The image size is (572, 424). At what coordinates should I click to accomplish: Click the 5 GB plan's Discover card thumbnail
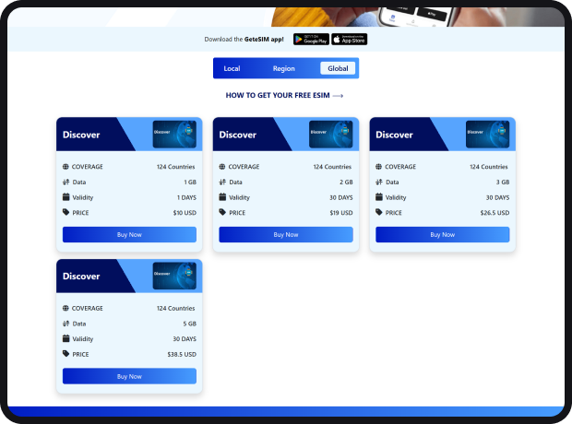[x=174, y=276]
